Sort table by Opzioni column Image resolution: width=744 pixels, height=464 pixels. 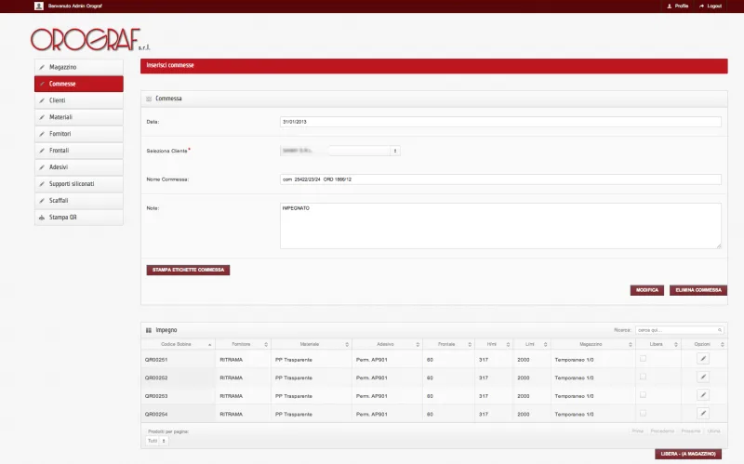(704, 344)
